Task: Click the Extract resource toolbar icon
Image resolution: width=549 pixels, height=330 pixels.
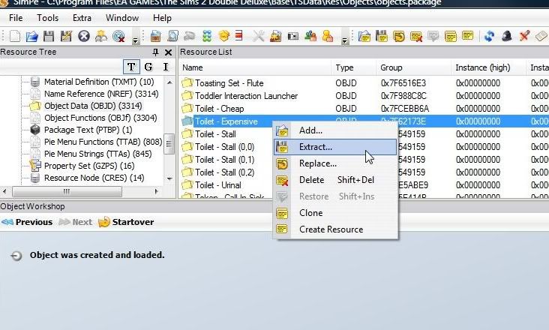Action: [382, 36]
